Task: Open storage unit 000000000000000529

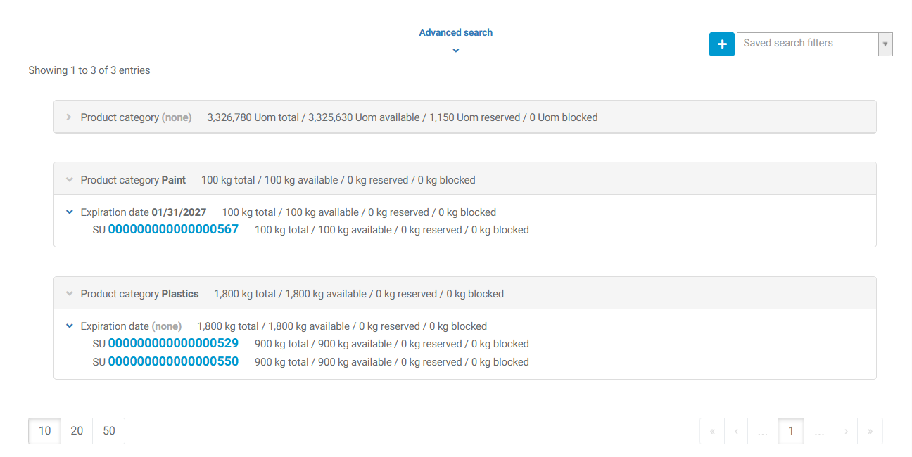Action: [172, 343]
